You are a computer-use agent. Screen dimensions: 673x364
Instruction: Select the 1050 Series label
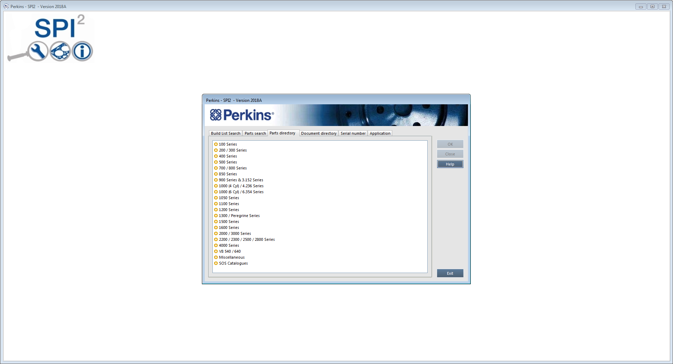(229, 198)
